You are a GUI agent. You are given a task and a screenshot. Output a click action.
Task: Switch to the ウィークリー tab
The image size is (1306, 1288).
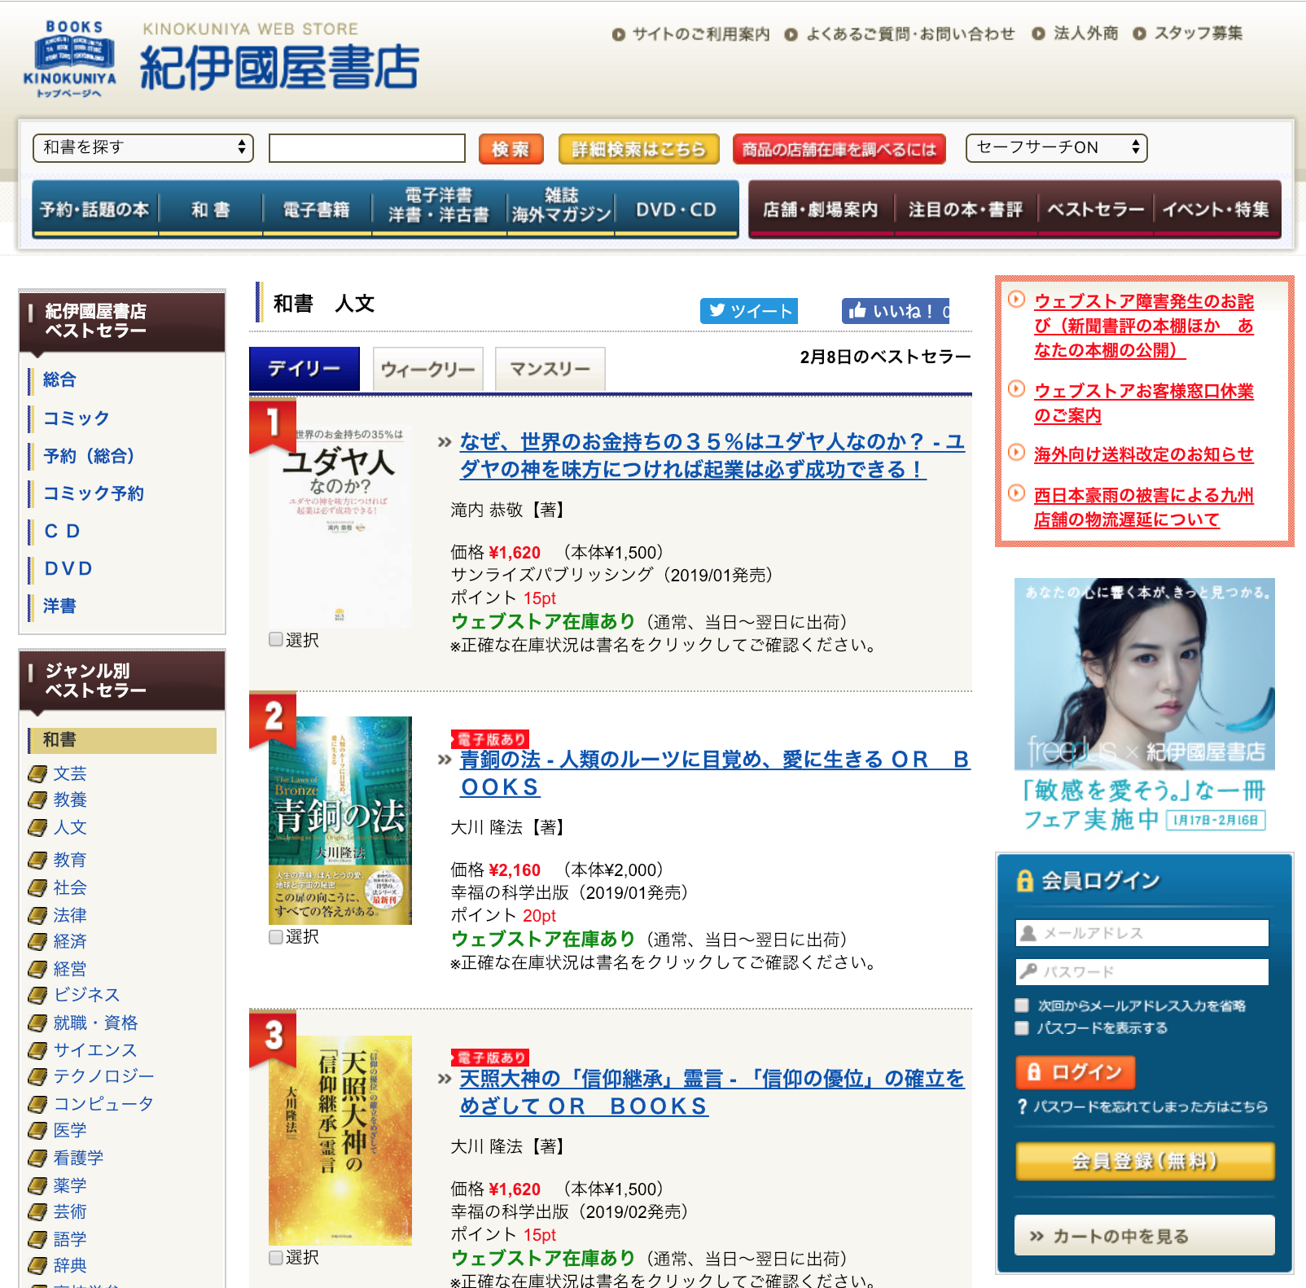(428, 370)
